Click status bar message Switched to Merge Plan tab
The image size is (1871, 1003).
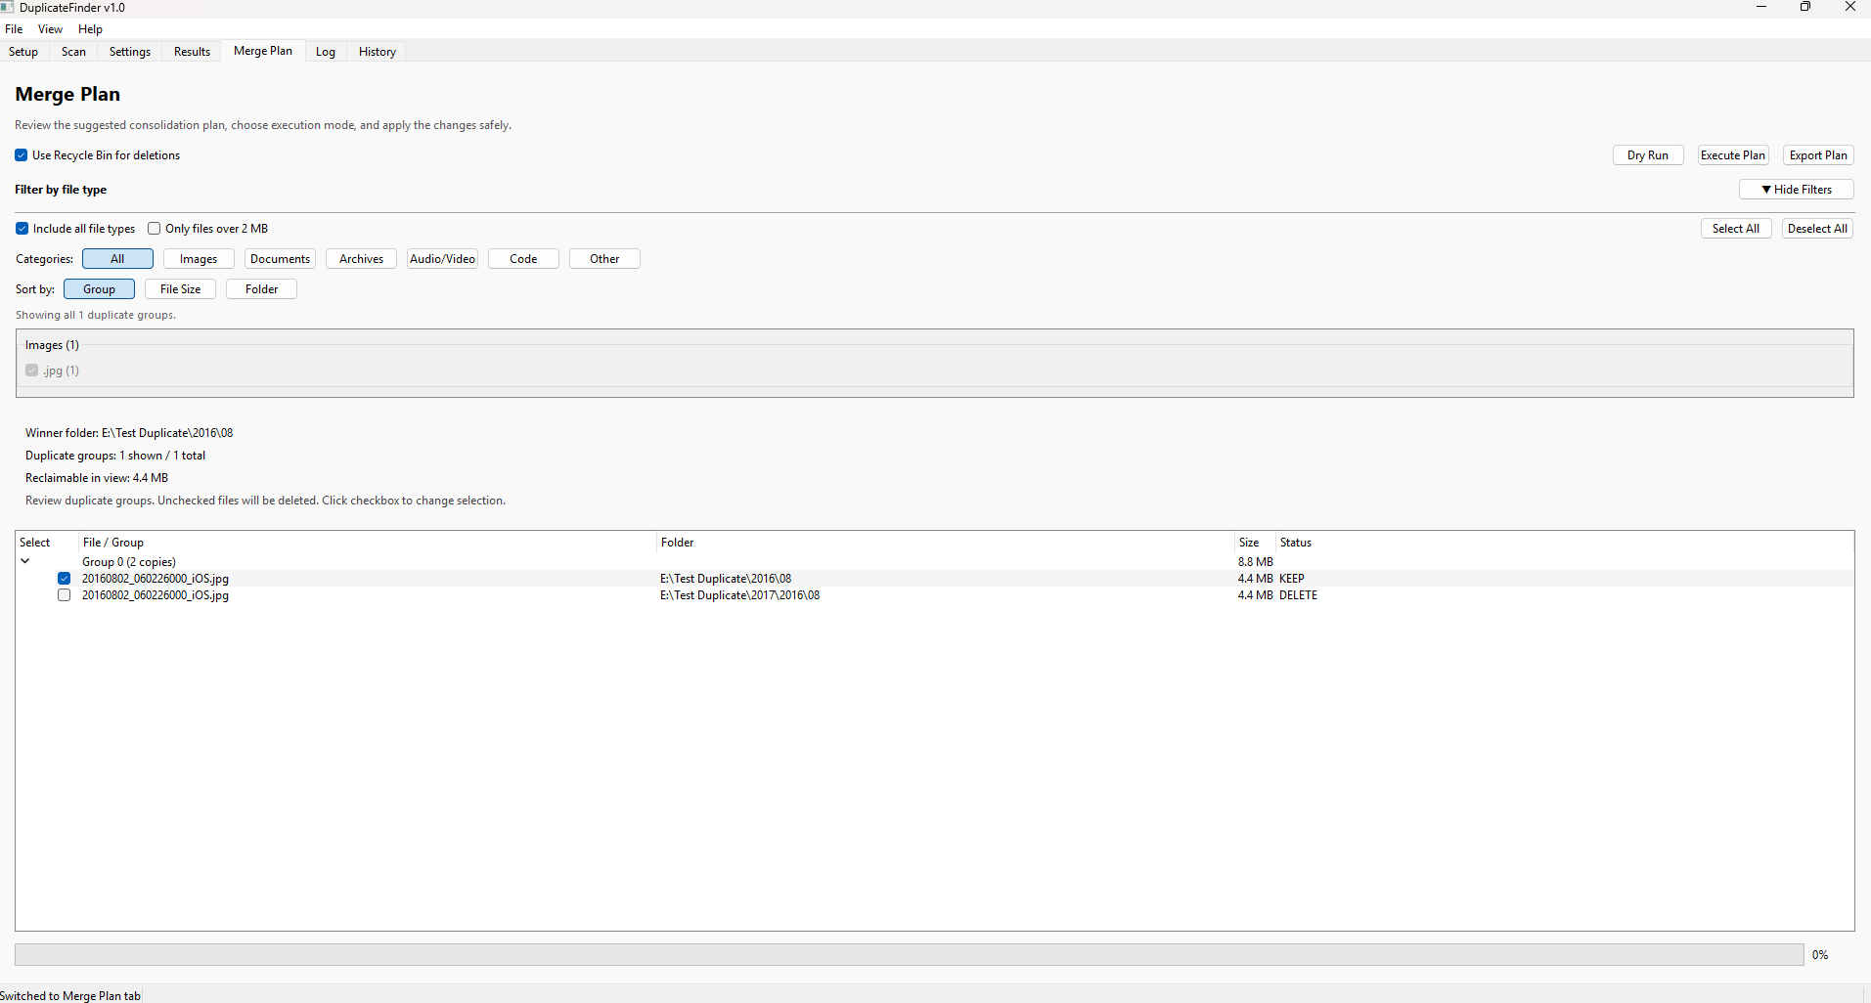[x=70, y=995]
